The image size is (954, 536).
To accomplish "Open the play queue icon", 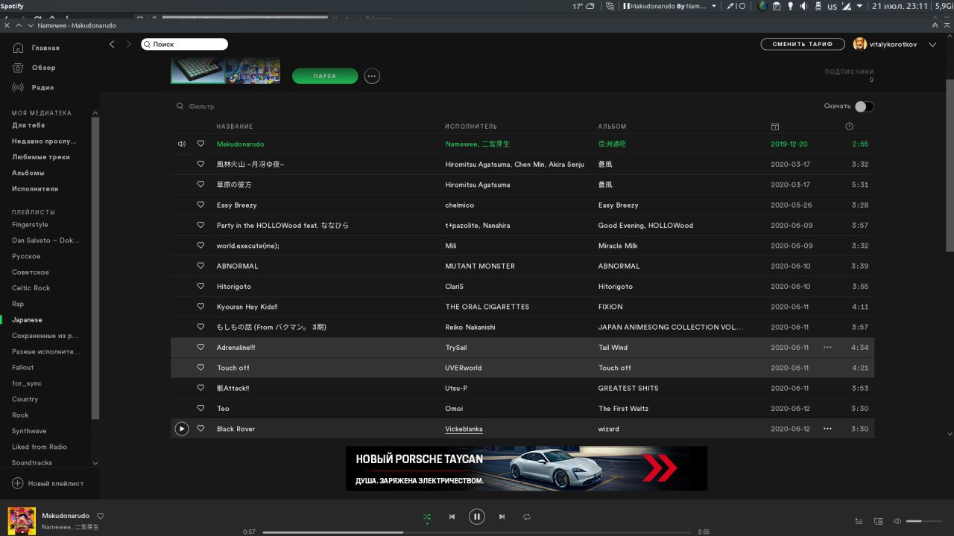I will coord(859,521).
